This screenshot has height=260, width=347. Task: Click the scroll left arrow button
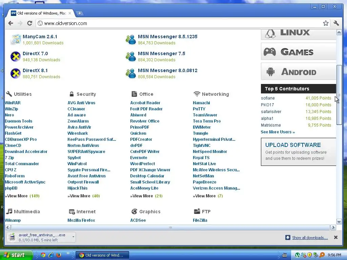8,227
